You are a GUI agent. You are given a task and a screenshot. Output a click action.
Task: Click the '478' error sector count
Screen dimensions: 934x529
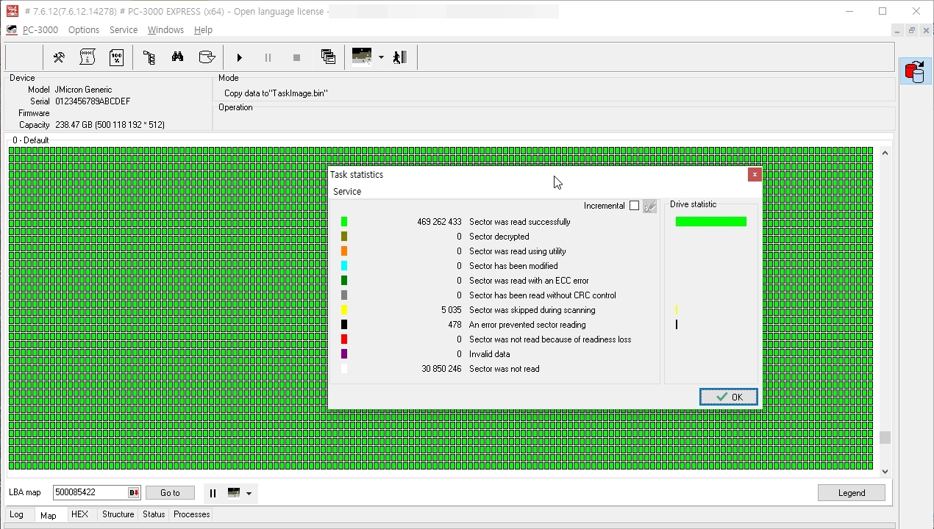coord(454,325)
